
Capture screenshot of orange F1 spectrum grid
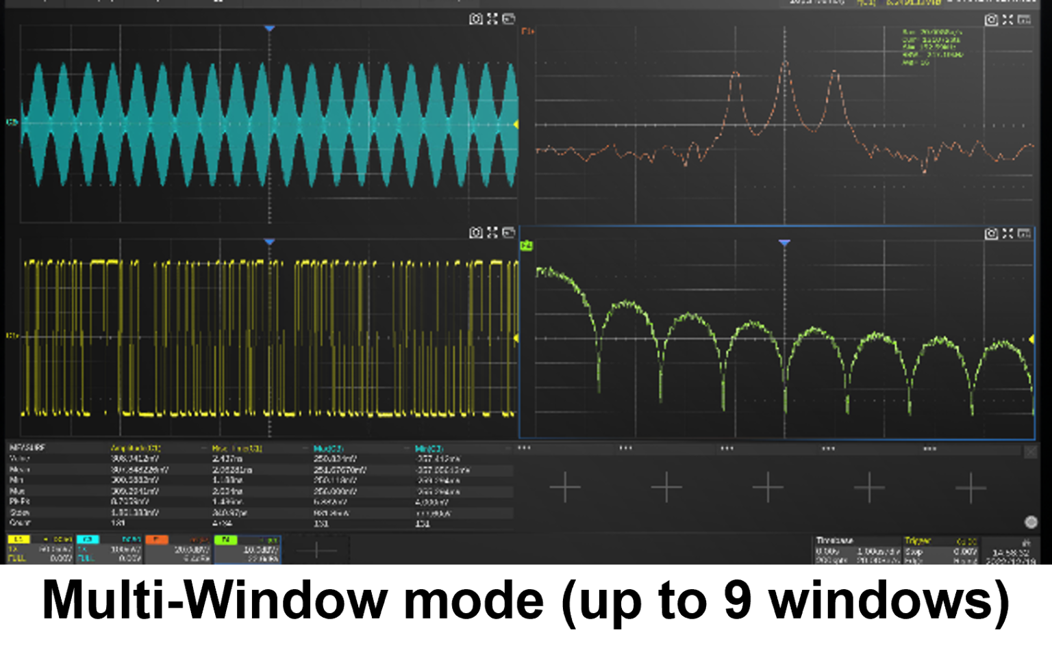(x=990, y=20)
